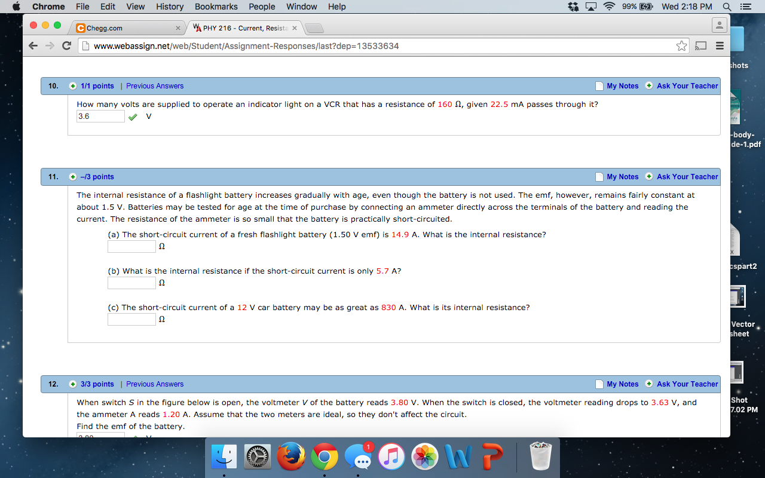This screenshot has width=765, height=478.
Task: Open the History menu
Action: click(170, 7)
